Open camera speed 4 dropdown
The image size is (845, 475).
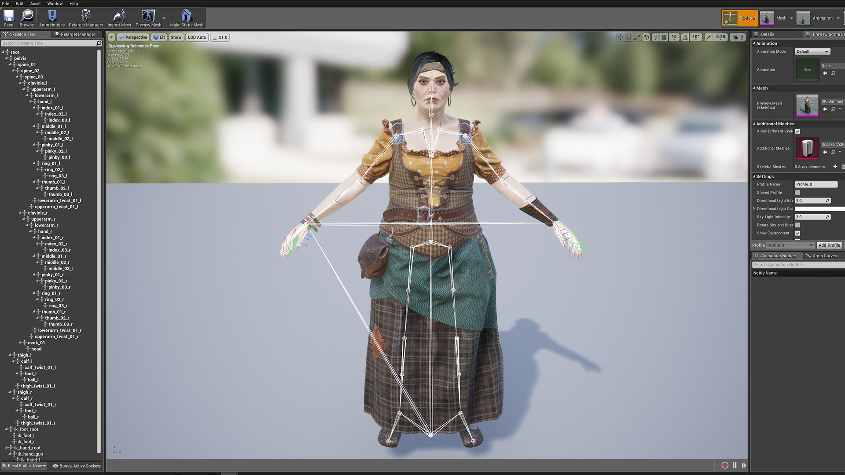pos(738,37)
